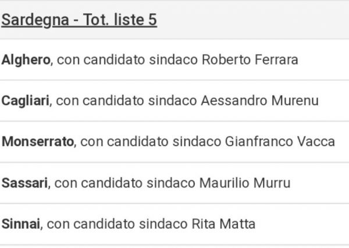
Task: Click the word Sardegna in the heading
Action: pos(35,20)
